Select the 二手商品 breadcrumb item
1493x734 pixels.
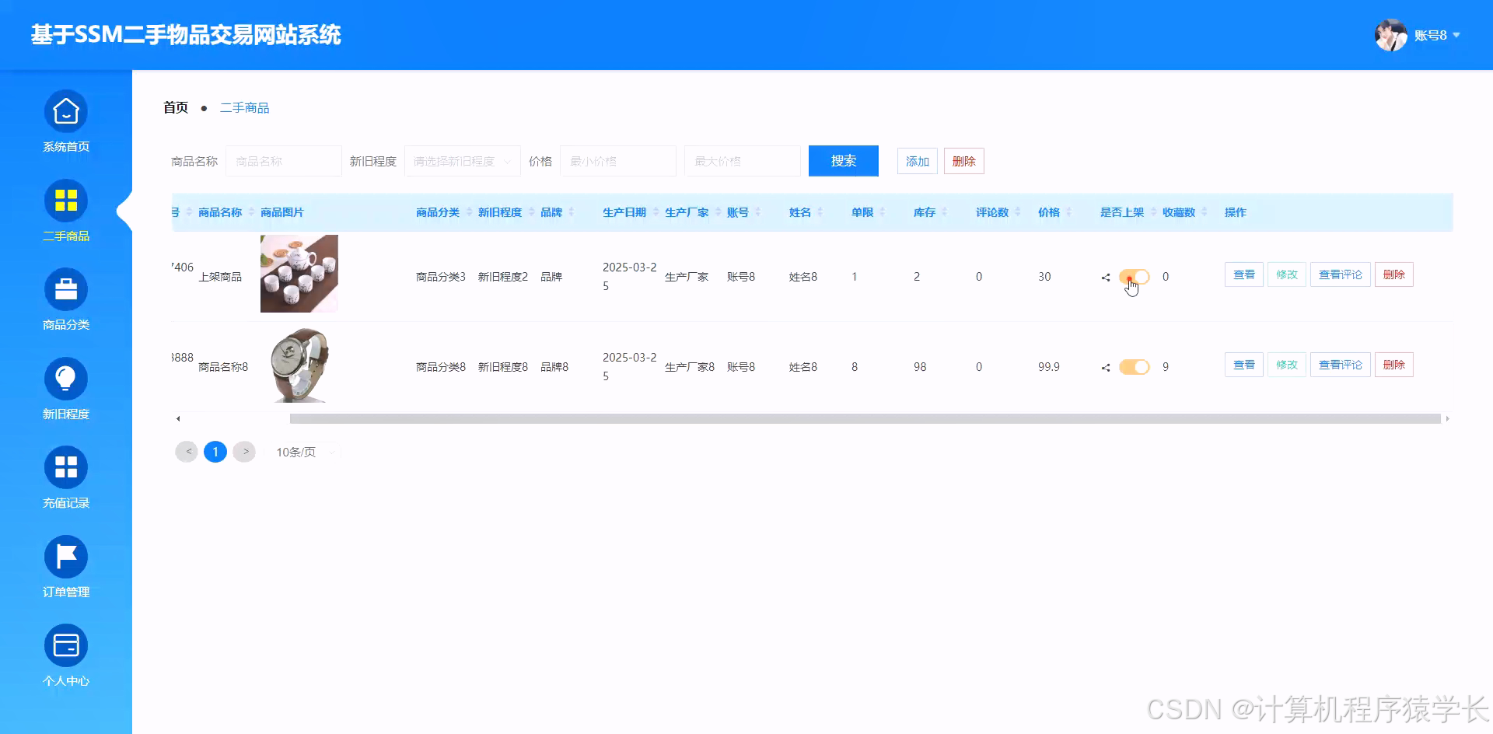tap(244, 107)
